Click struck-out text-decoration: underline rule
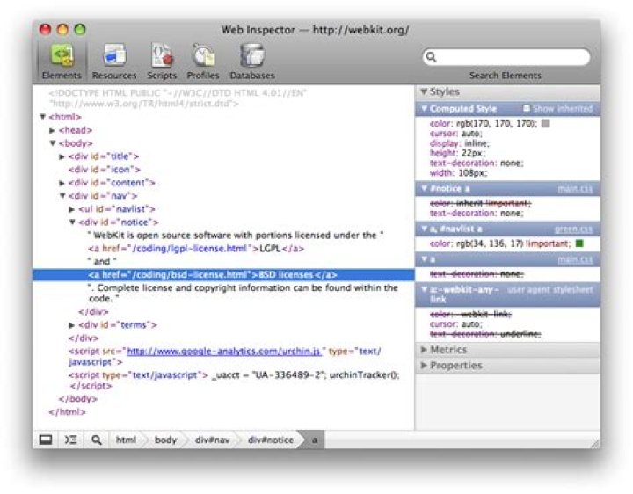This screenshot has width=633, height=494. (485, 334)
